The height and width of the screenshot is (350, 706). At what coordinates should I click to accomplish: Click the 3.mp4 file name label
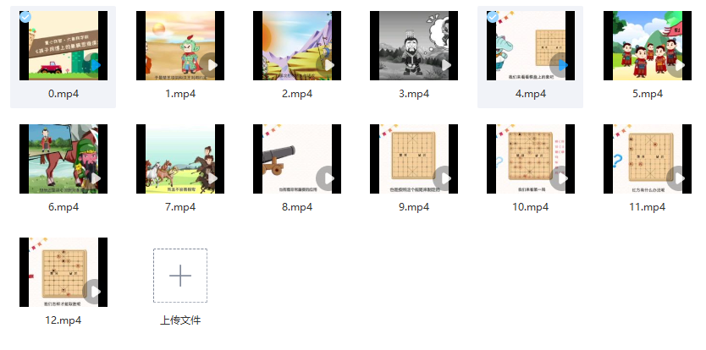[x=414, y=94]
